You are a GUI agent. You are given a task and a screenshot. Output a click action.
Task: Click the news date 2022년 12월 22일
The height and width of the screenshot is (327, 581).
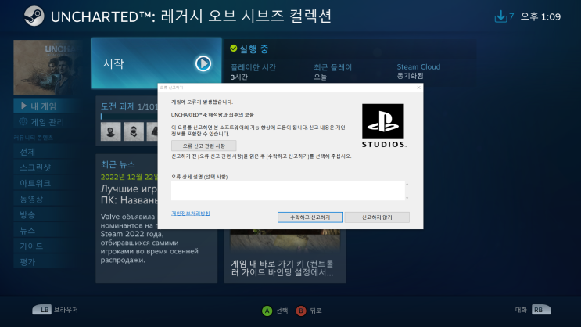(x=129, y=177)
